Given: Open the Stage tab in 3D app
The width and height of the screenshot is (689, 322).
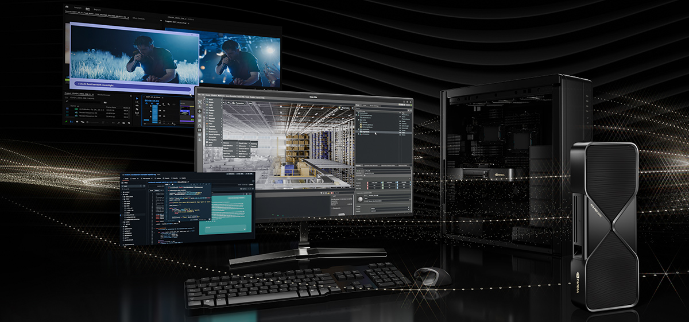Looking at the screenshot, I should (x=358, y=105).
